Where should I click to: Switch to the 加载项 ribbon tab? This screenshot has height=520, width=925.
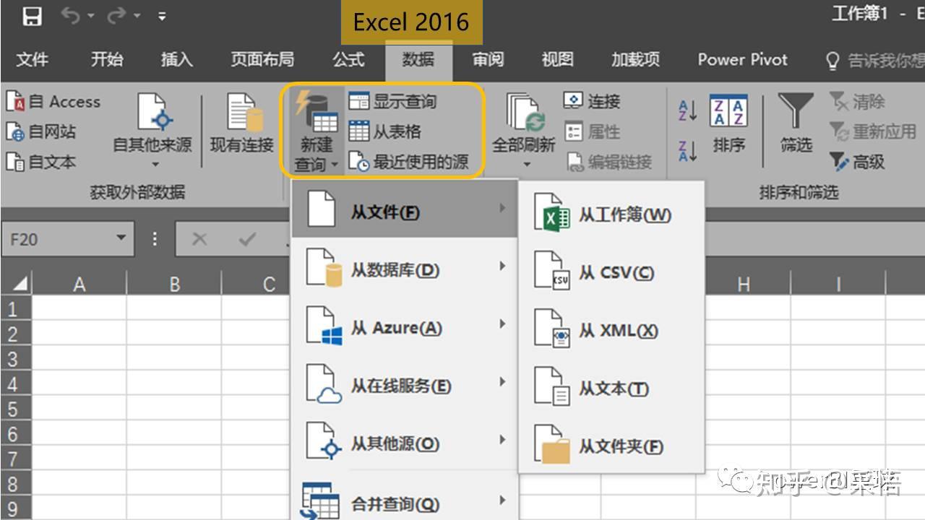coord(636,60)
